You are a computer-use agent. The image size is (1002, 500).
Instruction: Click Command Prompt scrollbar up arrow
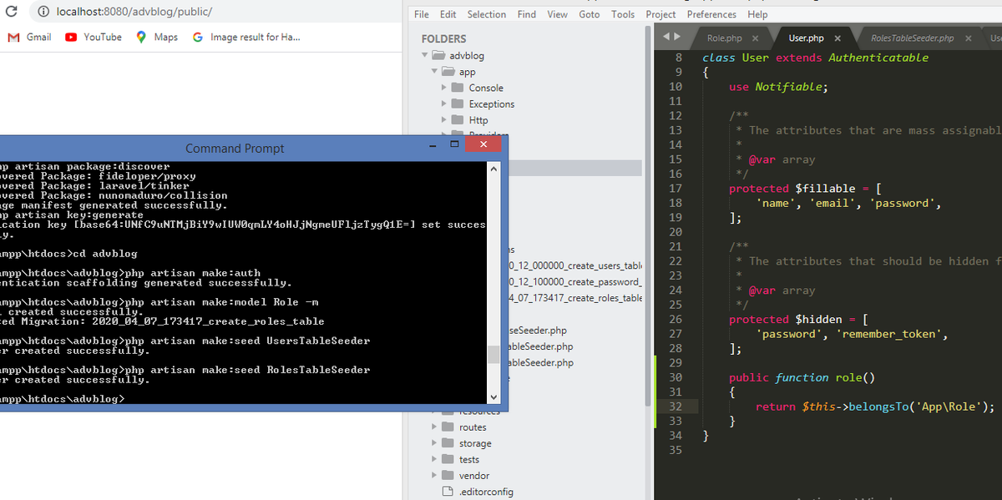click(493, 169)
